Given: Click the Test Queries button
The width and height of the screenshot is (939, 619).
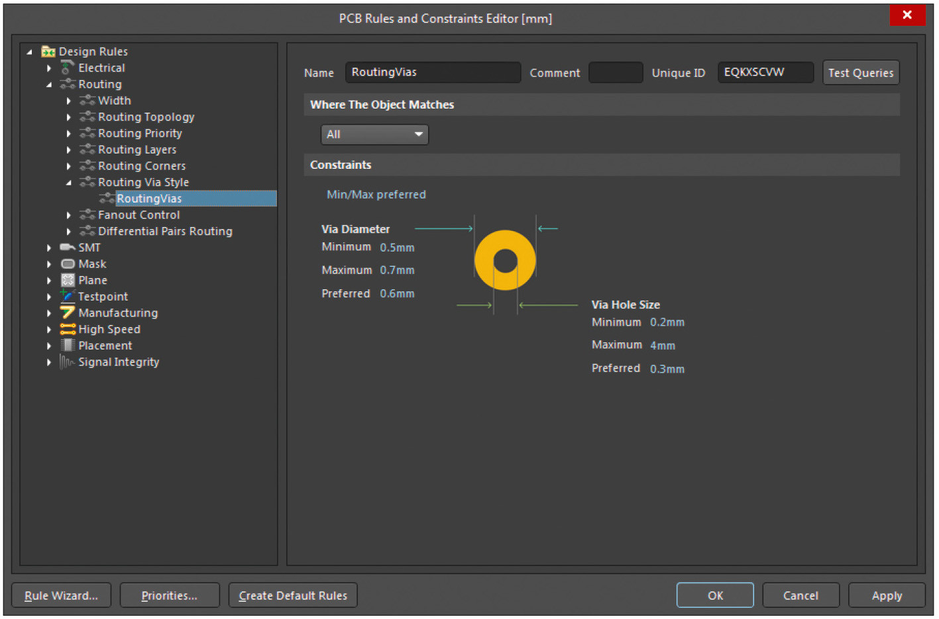Looking at the screenshot, I should [860, 73].
